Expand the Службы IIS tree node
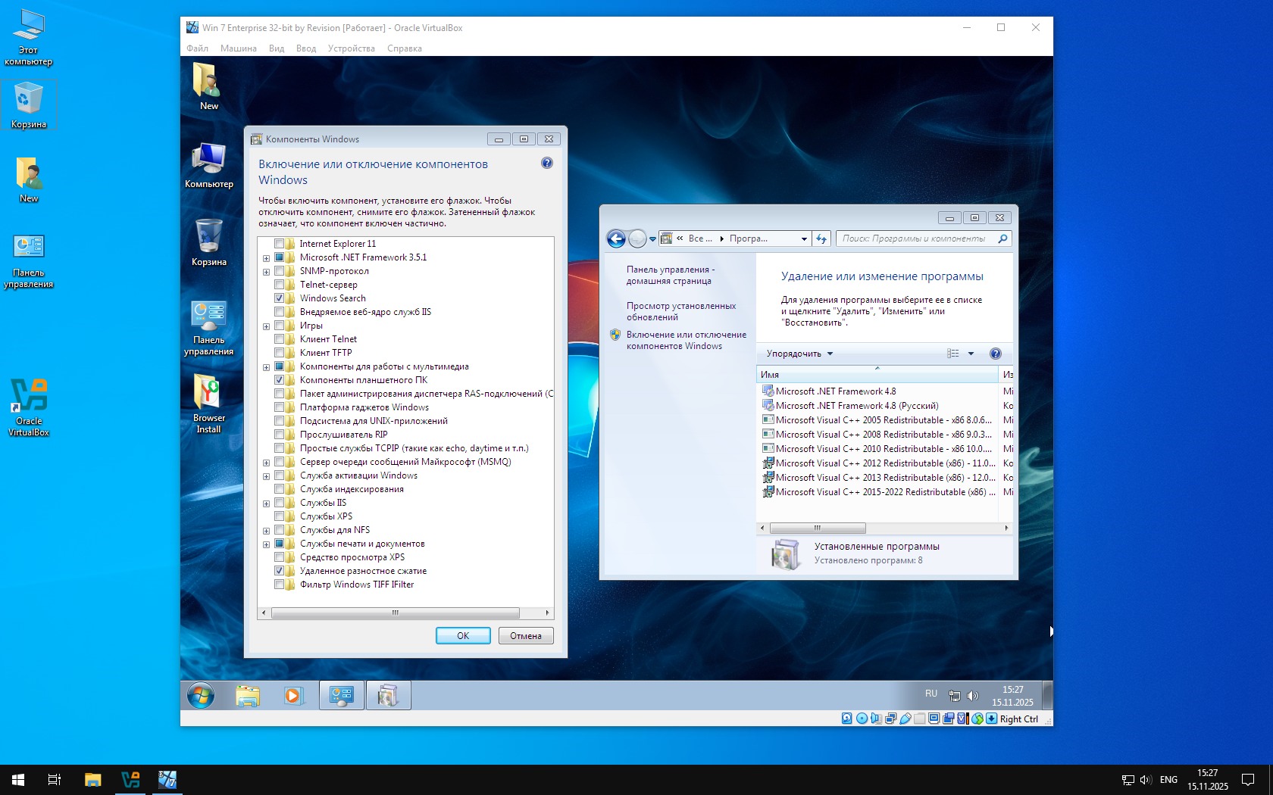The image size is (1273, 795). point(266,503)
